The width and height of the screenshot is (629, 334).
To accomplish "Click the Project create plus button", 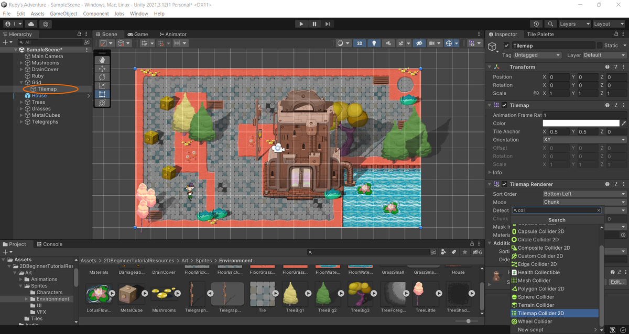I will click(x=6, y=252).
